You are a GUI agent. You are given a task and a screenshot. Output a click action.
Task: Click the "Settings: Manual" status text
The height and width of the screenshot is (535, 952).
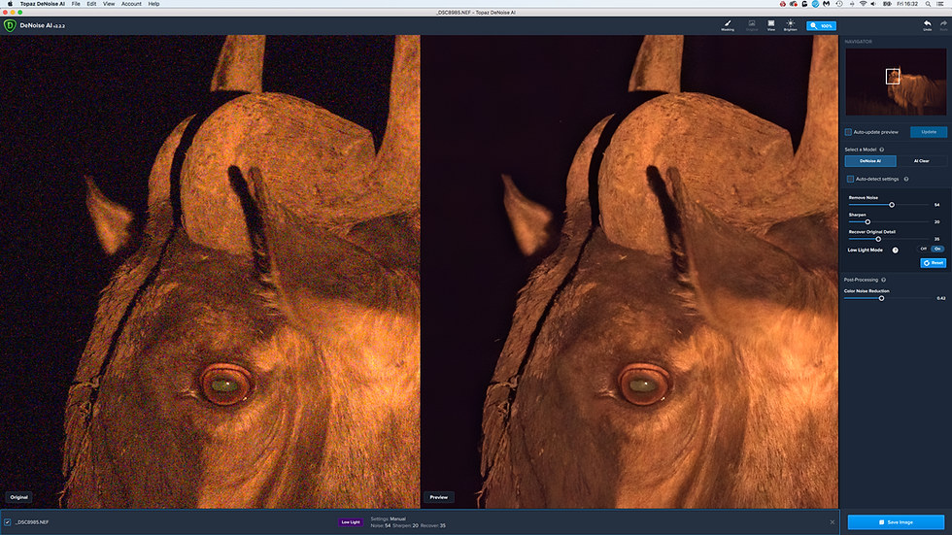[x=388, y=519]
